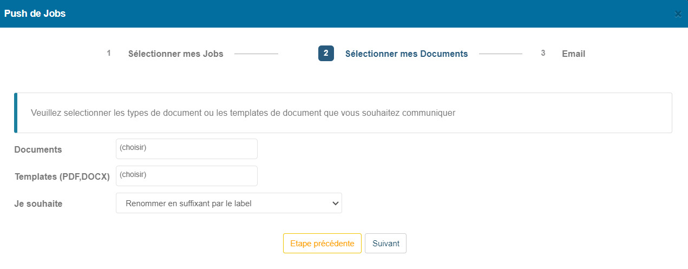Click the Veuillez selectionner info banner

(x=343, y=113)
